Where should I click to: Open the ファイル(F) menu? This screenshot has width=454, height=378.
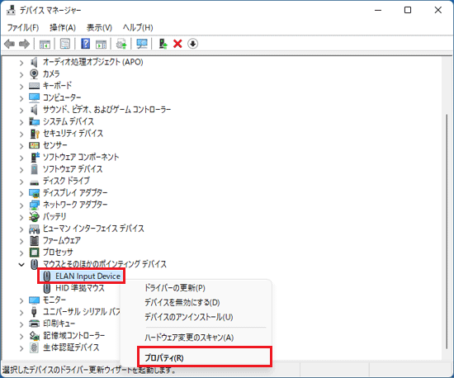(23, 28)
